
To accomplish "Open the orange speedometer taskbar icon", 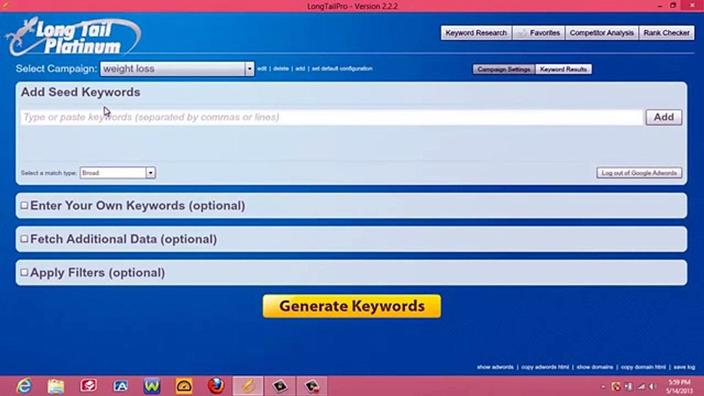I will click(184, 386).
